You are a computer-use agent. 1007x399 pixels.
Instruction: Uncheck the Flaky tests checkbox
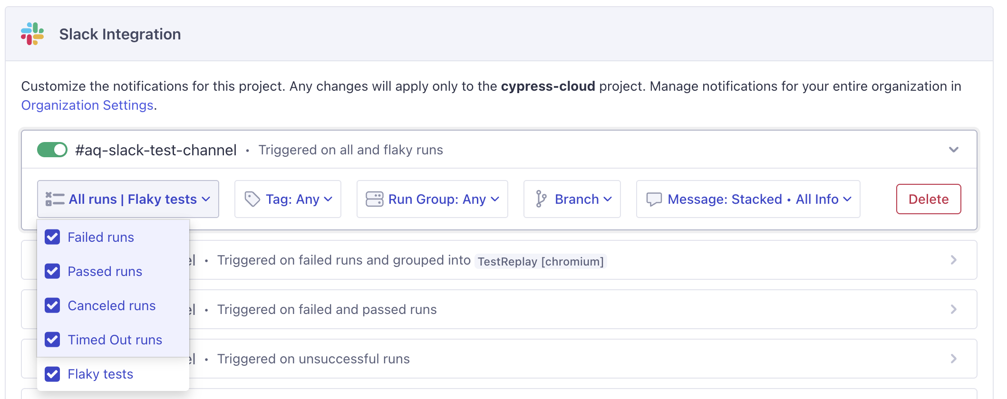click(x=52, y=374)
